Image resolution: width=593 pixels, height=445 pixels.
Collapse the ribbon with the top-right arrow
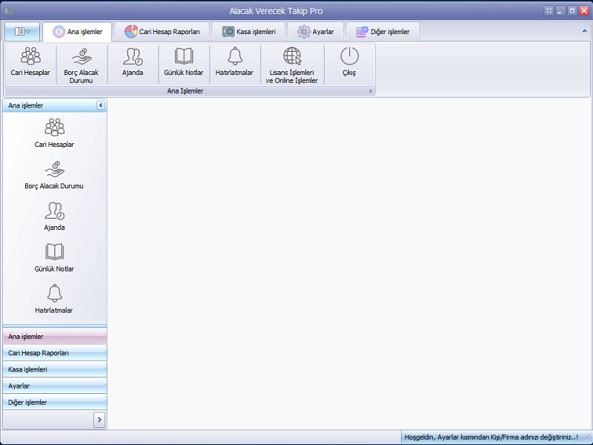584,31
